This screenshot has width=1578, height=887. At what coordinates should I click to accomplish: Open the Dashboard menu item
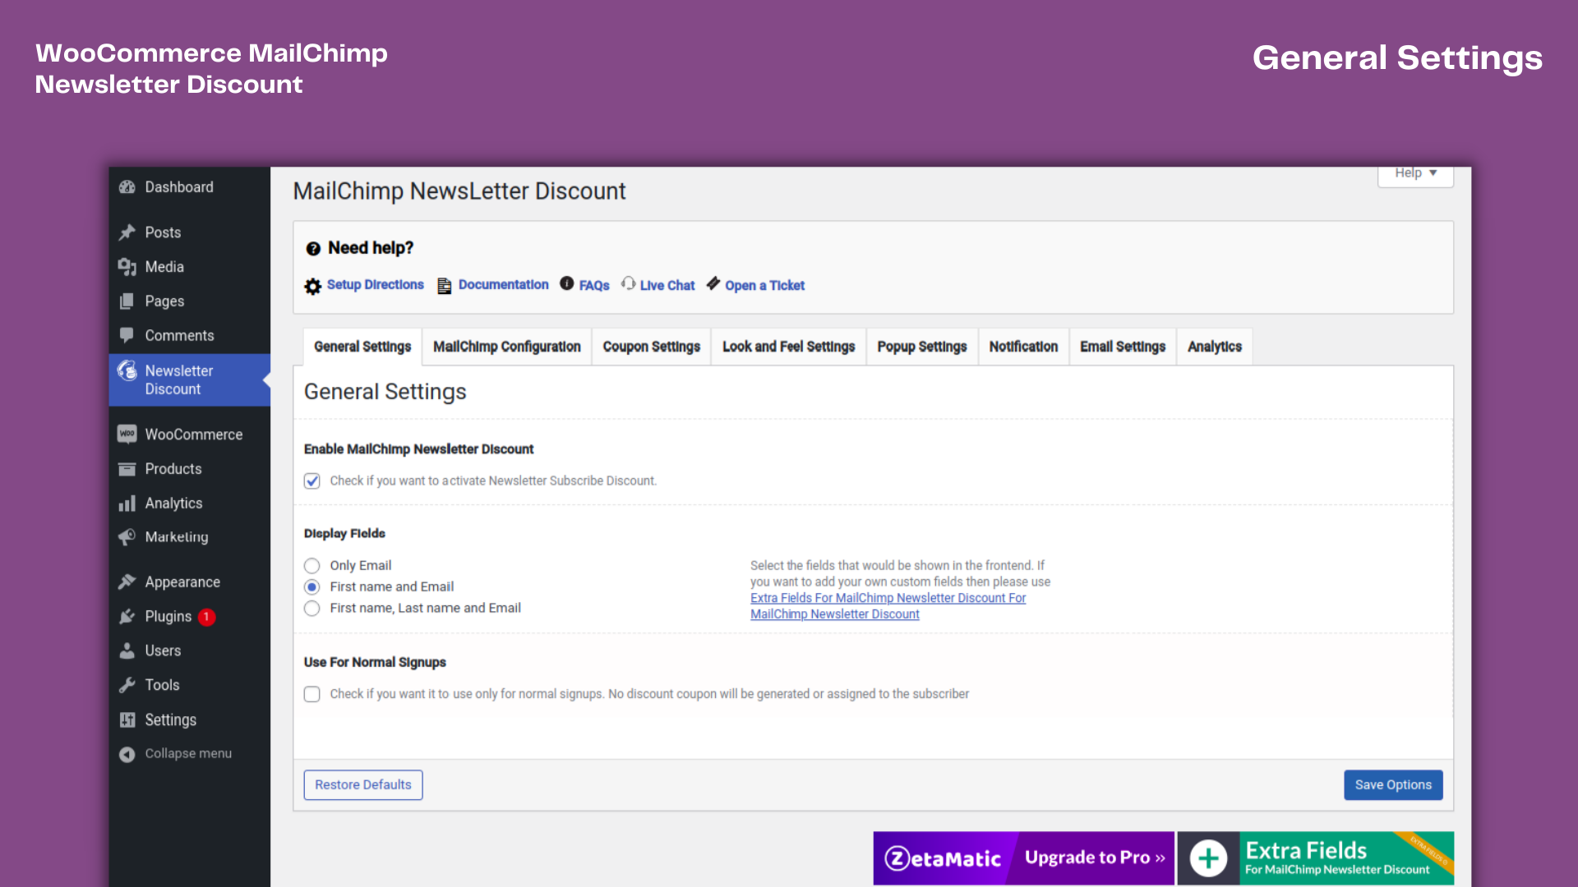pos(190,187)
